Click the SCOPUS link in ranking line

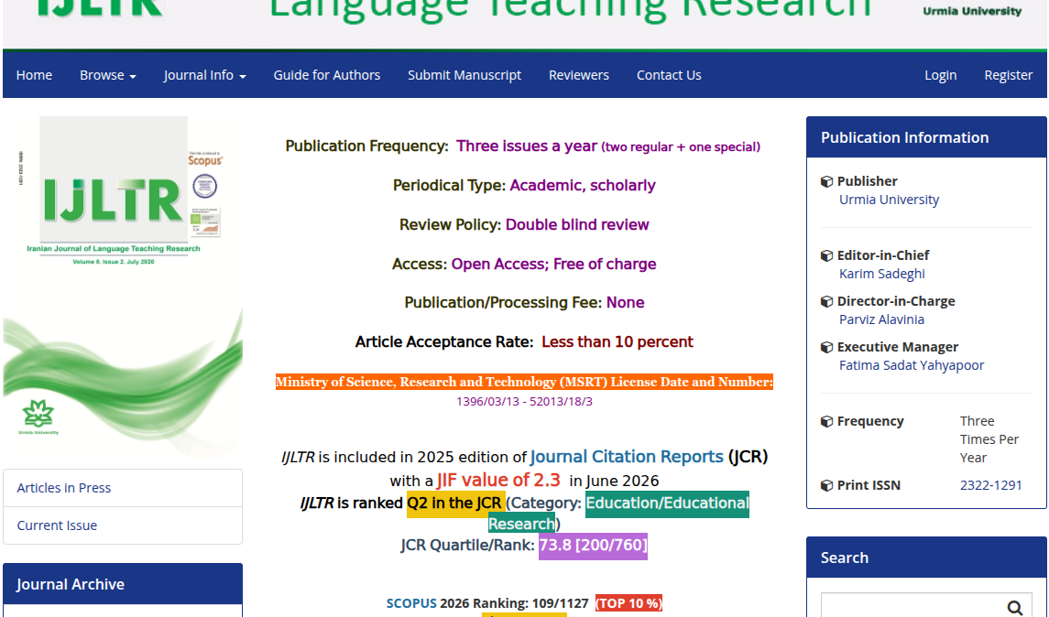pyautogui.click(x=411, y=603)
